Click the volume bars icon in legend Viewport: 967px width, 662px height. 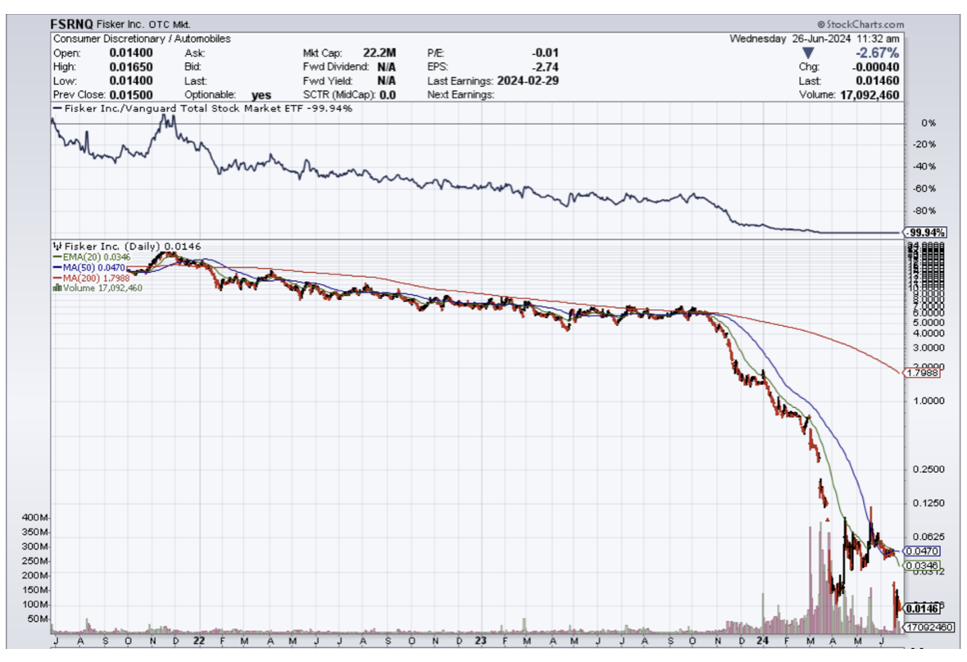tap(56, 288)
